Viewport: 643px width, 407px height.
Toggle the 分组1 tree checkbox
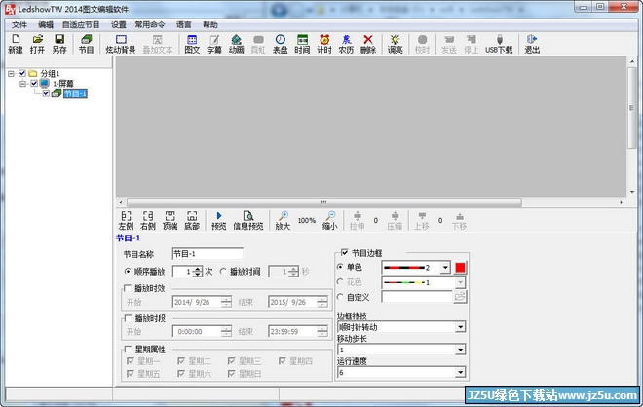pos(22,73)
